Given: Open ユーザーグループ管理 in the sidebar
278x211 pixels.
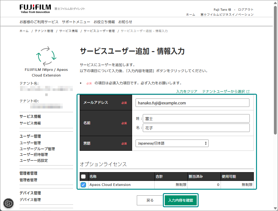Looking at the screenshot, I should click(37, 149).
